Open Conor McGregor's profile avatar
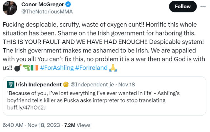 click(x=10, y=8)
